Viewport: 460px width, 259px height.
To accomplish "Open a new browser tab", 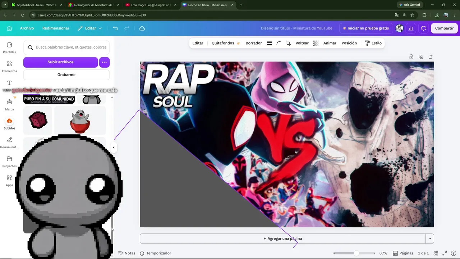I will (241, 5).
